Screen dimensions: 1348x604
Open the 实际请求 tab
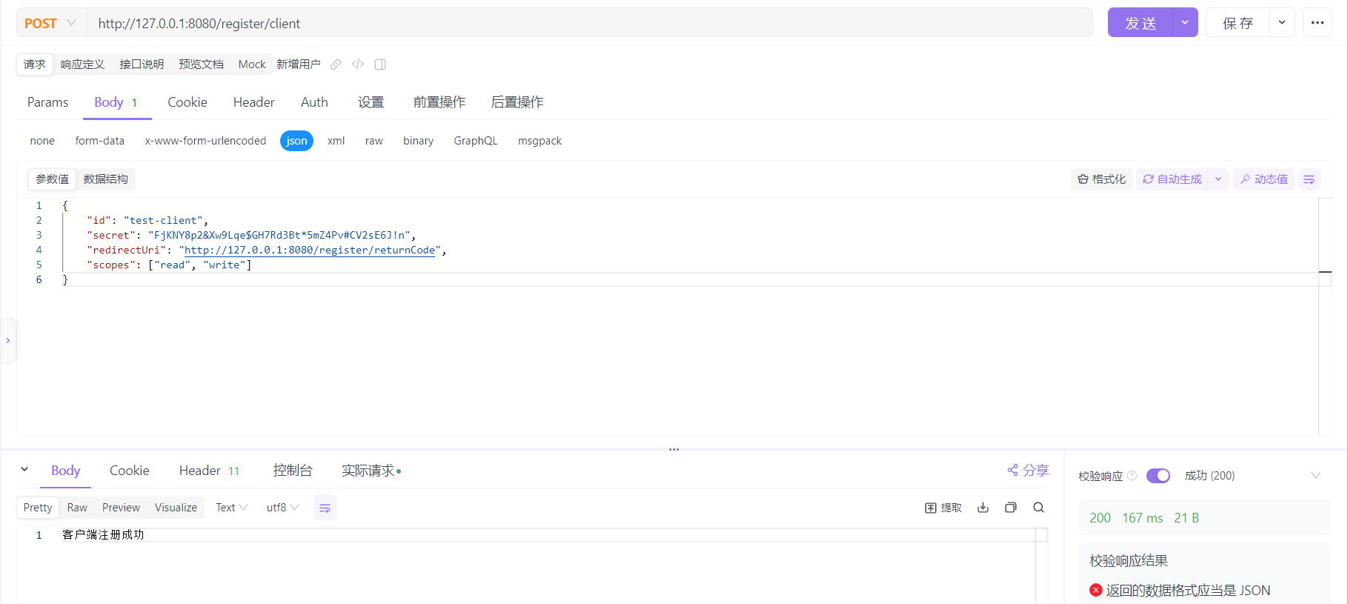pyautogui.click(x=371, y=471)
